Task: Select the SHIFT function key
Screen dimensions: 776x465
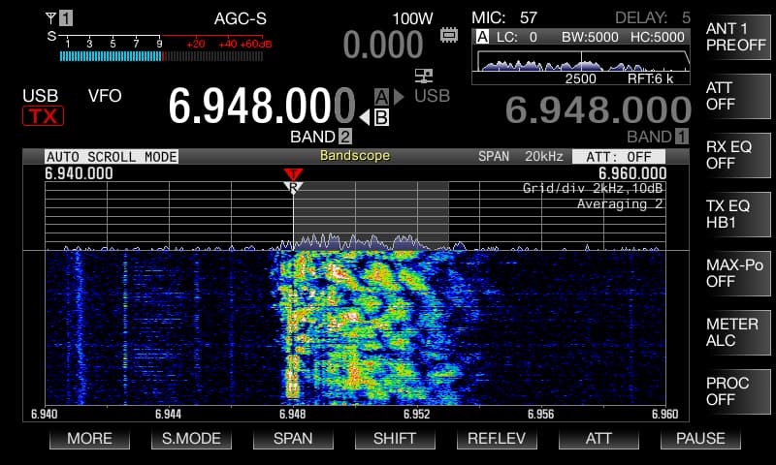Action: tap(395, 438)
